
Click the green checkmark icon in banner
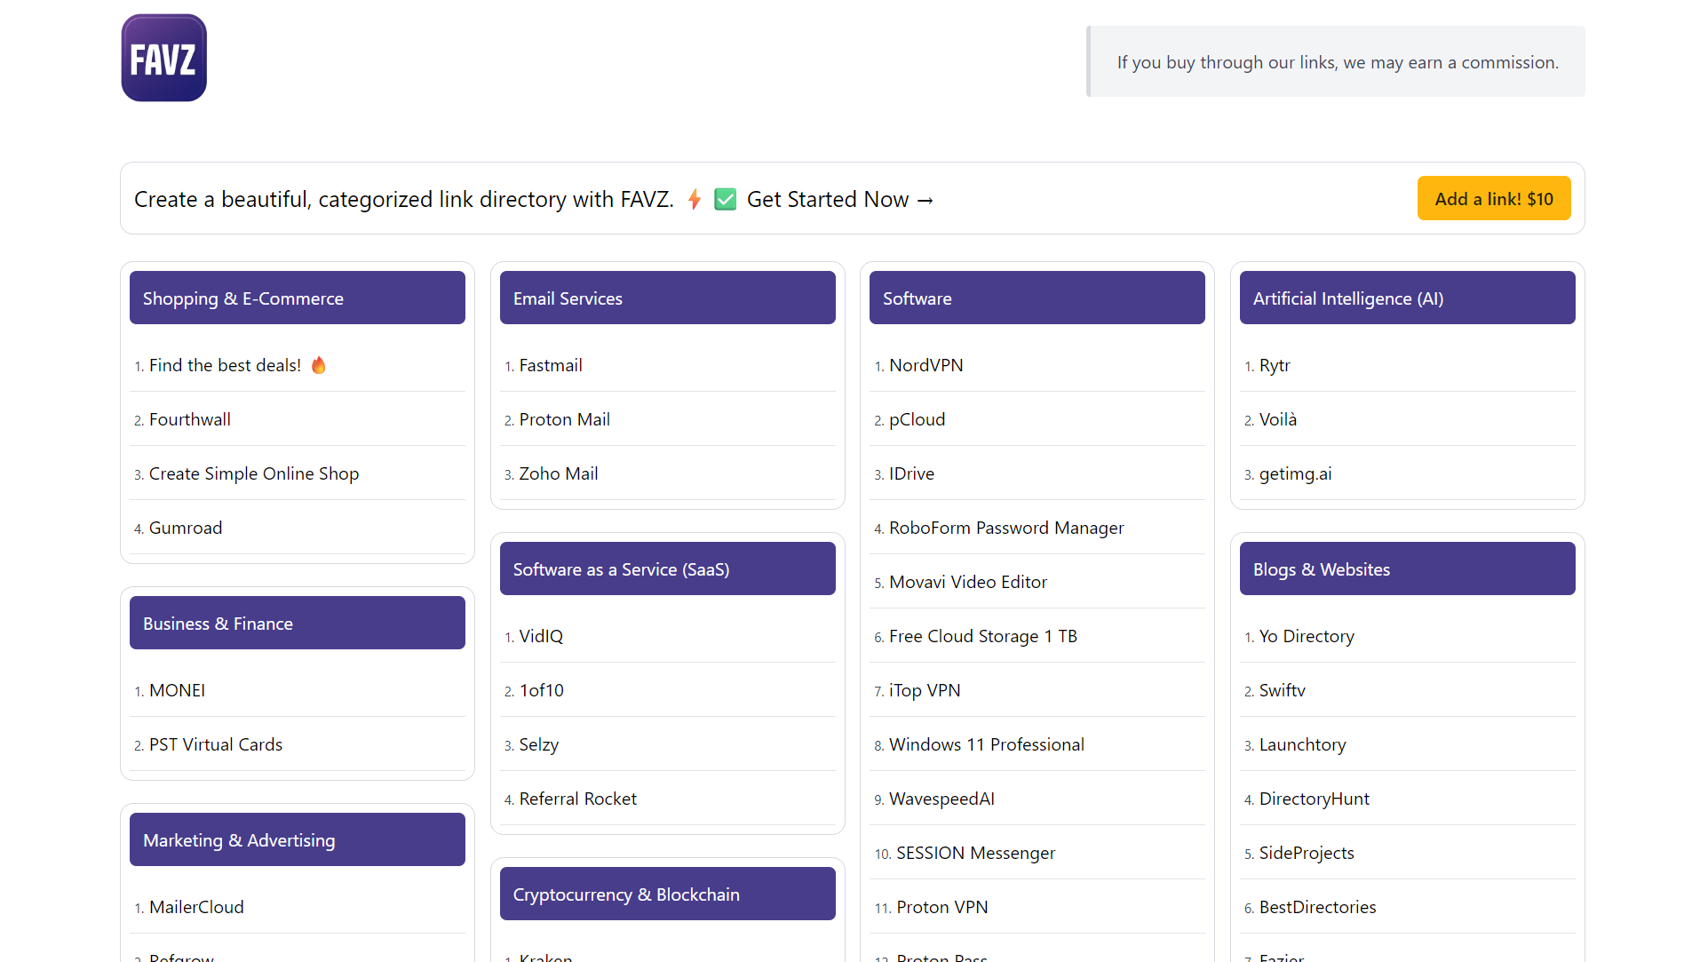click(725, 200)
